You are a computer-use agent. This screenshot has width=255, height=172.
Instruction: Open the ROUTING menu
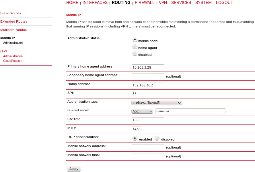pyautogui.click(x=121, y=3)
